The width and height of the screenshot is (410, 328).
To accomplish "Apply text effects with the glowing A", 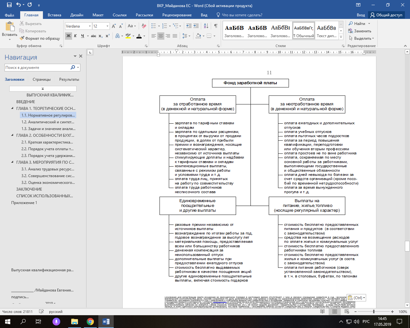I will coord(118,36).
